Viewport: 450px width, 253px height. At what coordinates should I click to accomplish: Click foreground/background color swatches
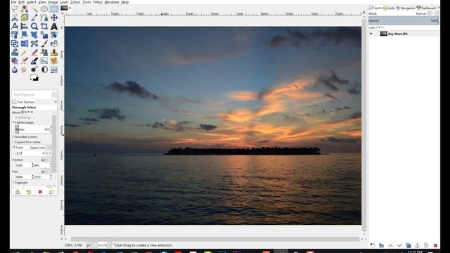(x=34, y=78)
